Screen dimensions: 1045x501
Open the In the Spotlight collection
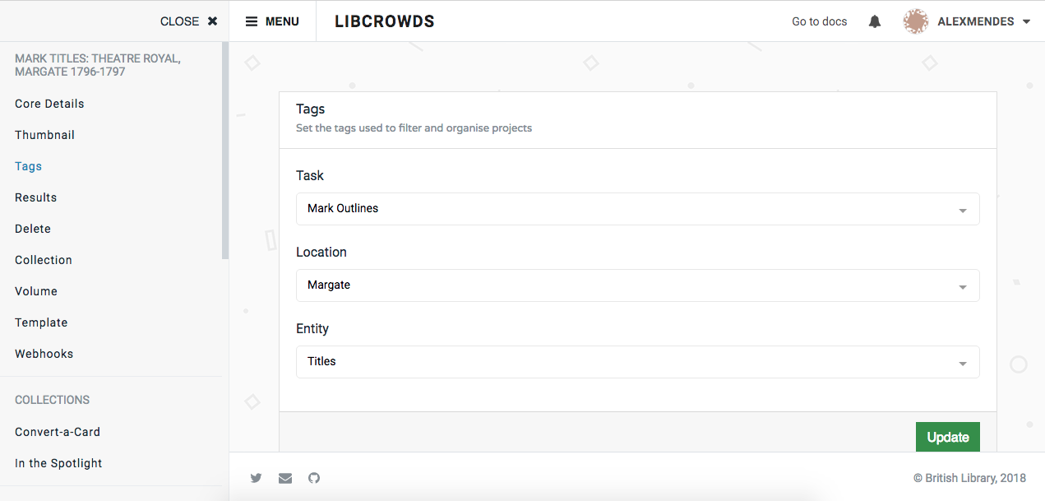click(58, 462)
